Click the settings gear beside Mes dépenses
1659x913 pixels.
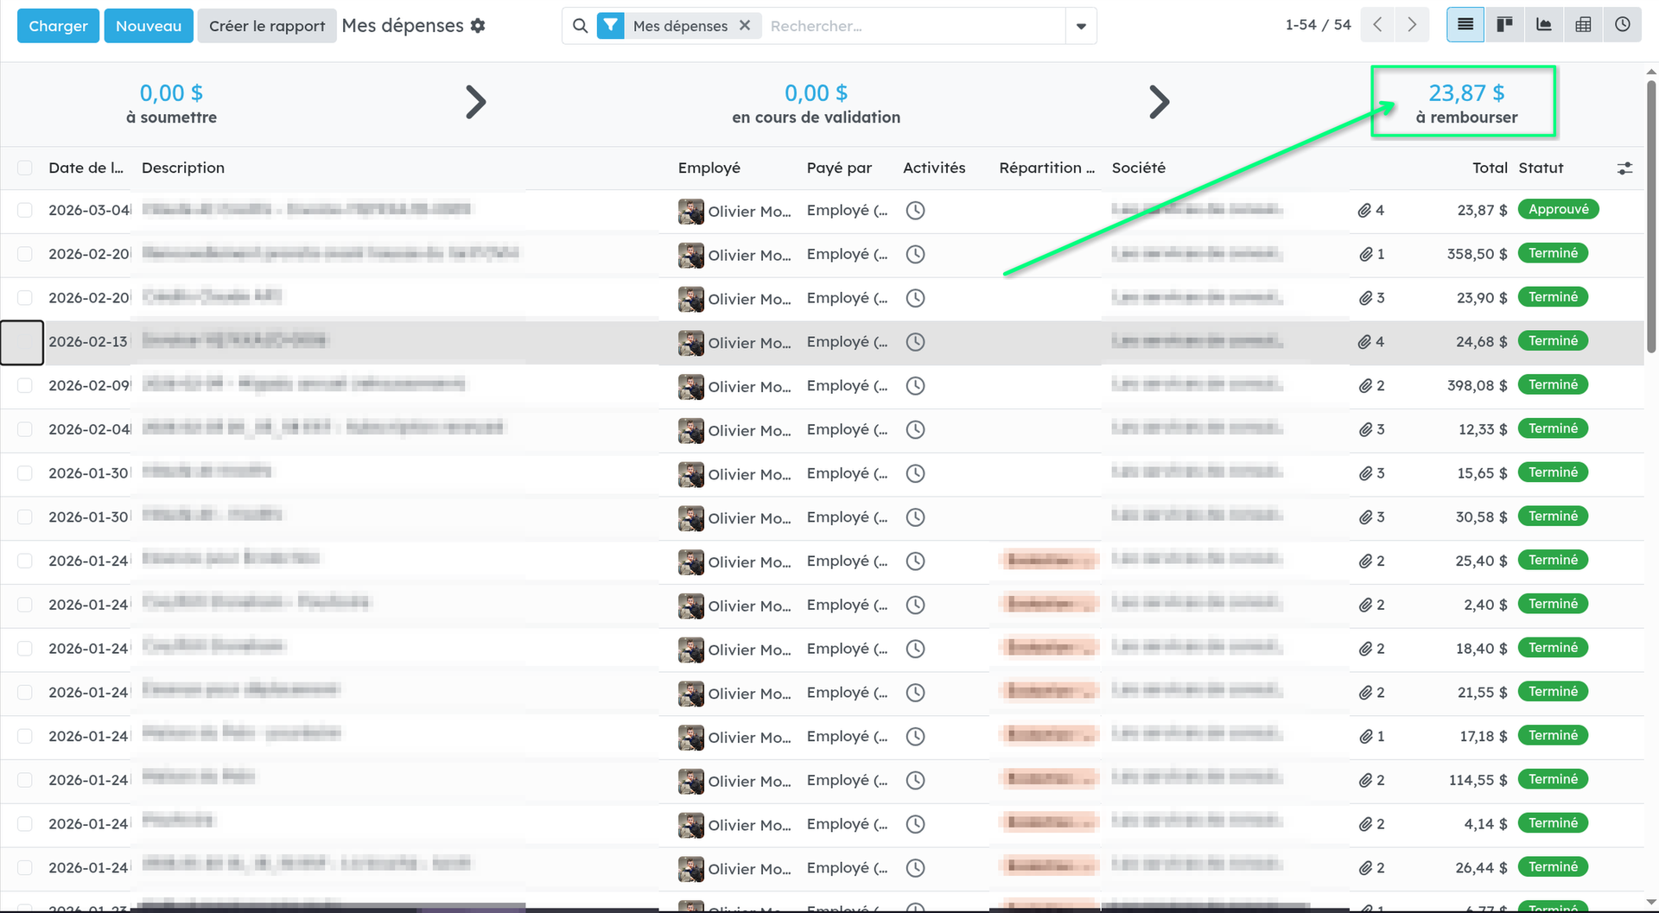478,26
